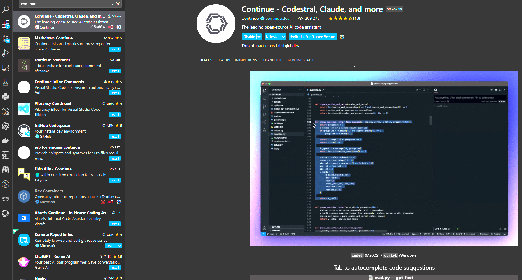Open the extensions filter funnel

(118, 4)
